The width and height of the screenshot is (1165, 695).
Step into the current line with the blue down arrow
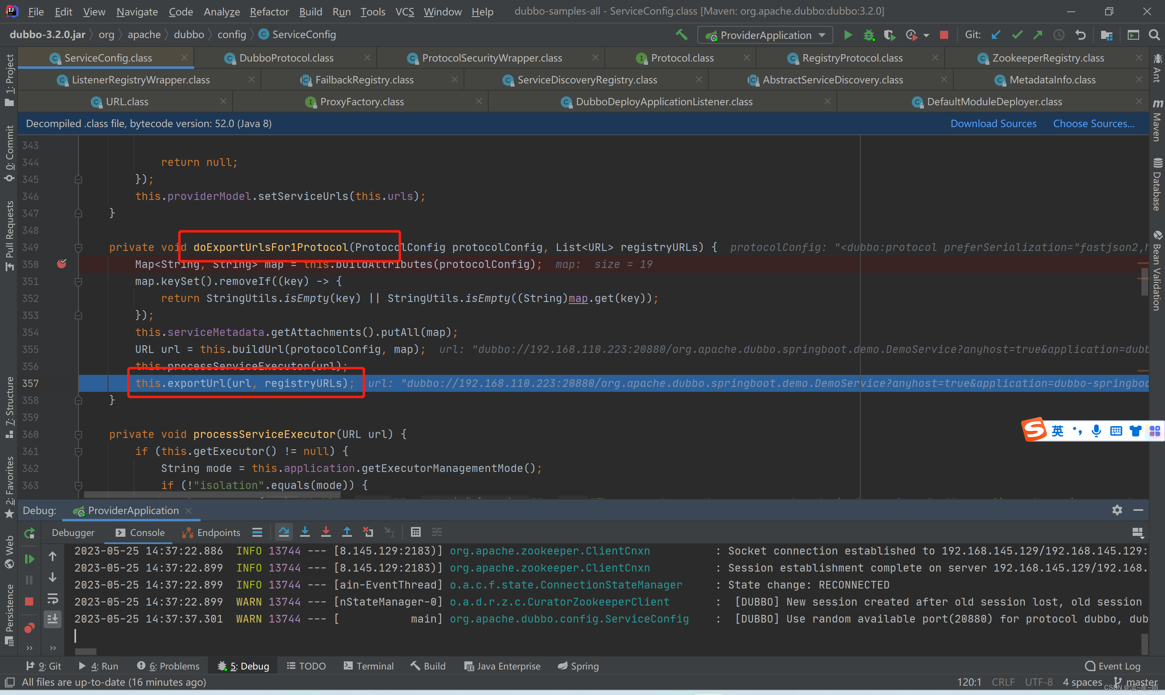(x=305, y=532)
